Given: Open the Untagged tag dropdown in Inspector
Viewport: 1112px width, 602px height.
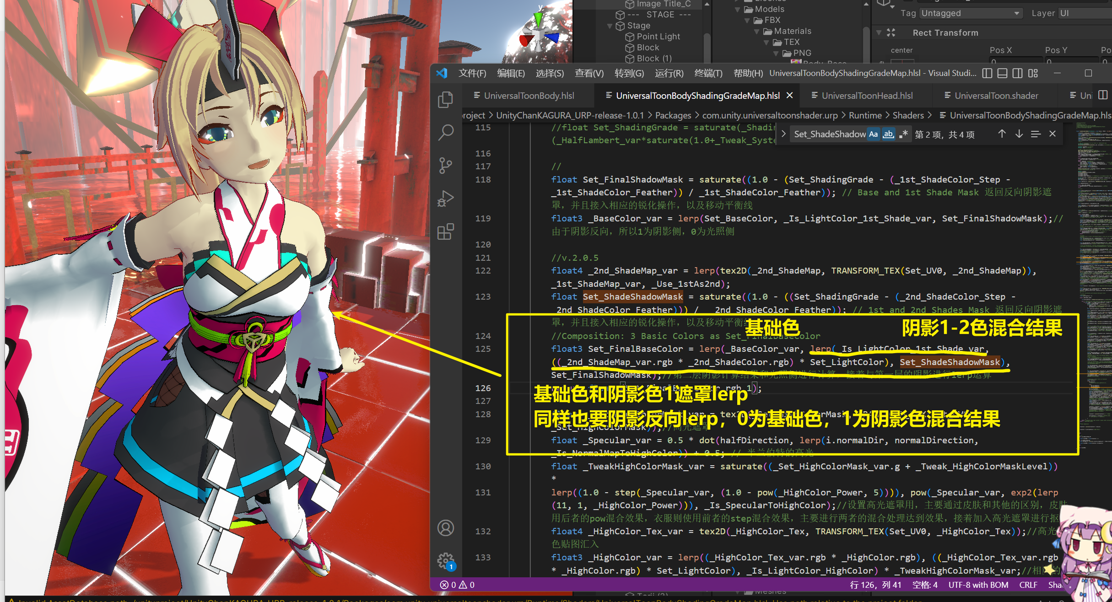Looking at the screenshot, I should (970, 13).
